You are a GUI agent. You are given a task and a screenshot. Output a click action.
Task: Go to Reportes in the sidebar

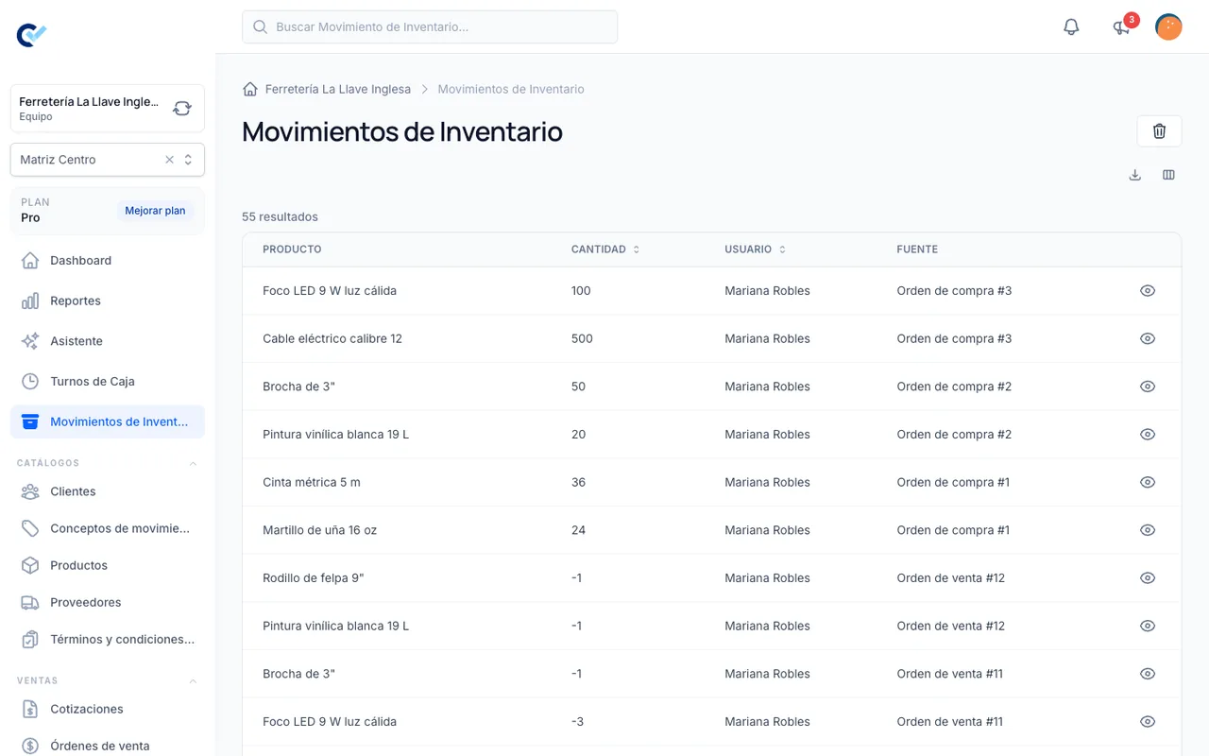pos(108,301)
